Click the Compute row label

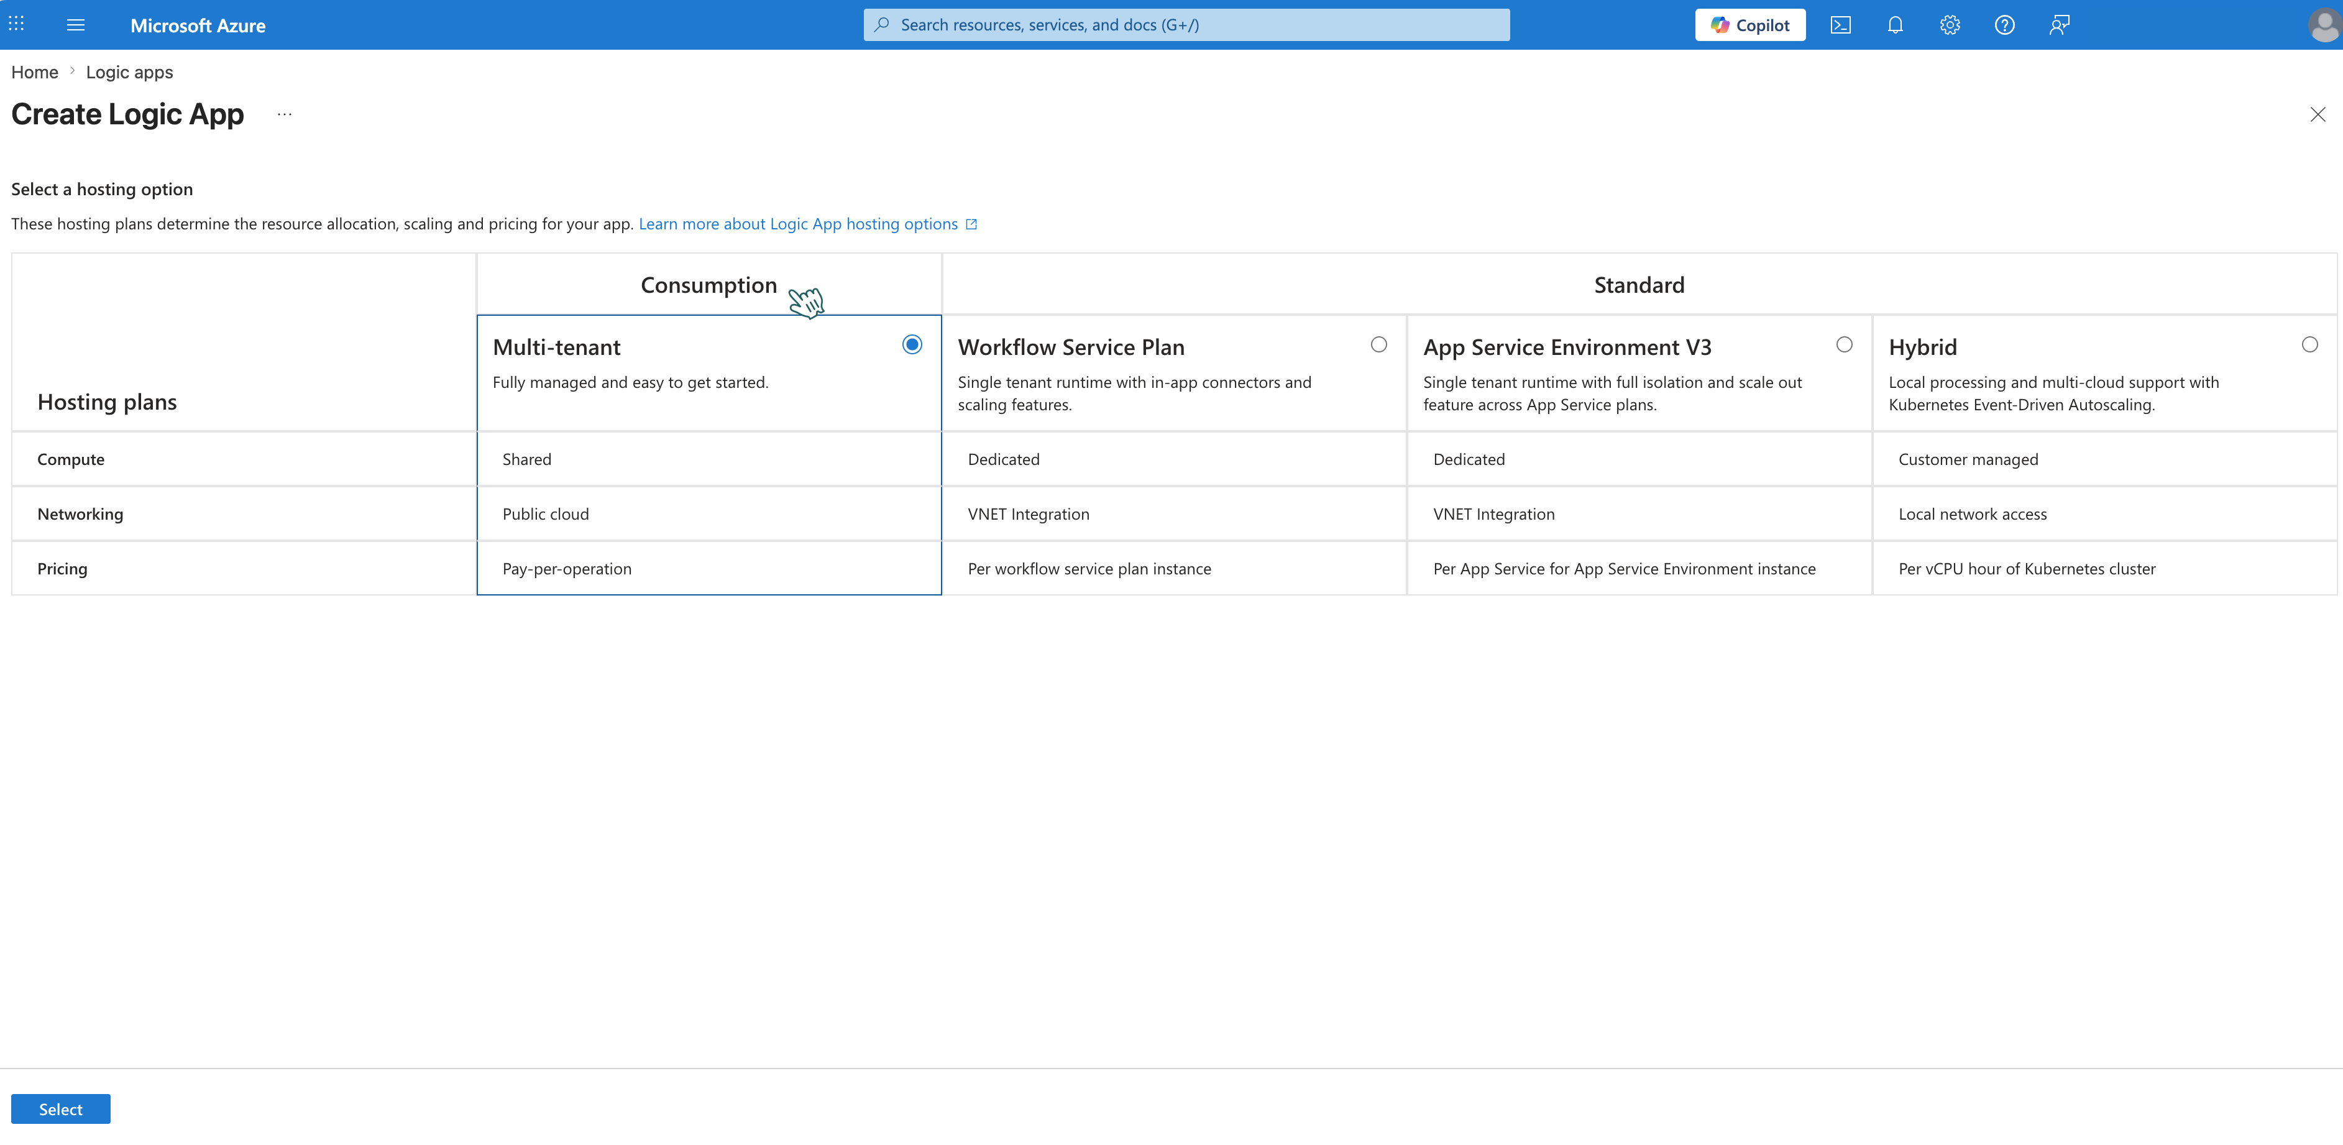pos(71,459)
